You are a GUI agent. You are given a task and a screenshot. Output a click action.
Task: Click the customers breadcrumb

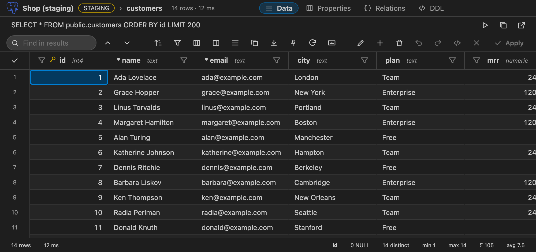click(144, 8)
